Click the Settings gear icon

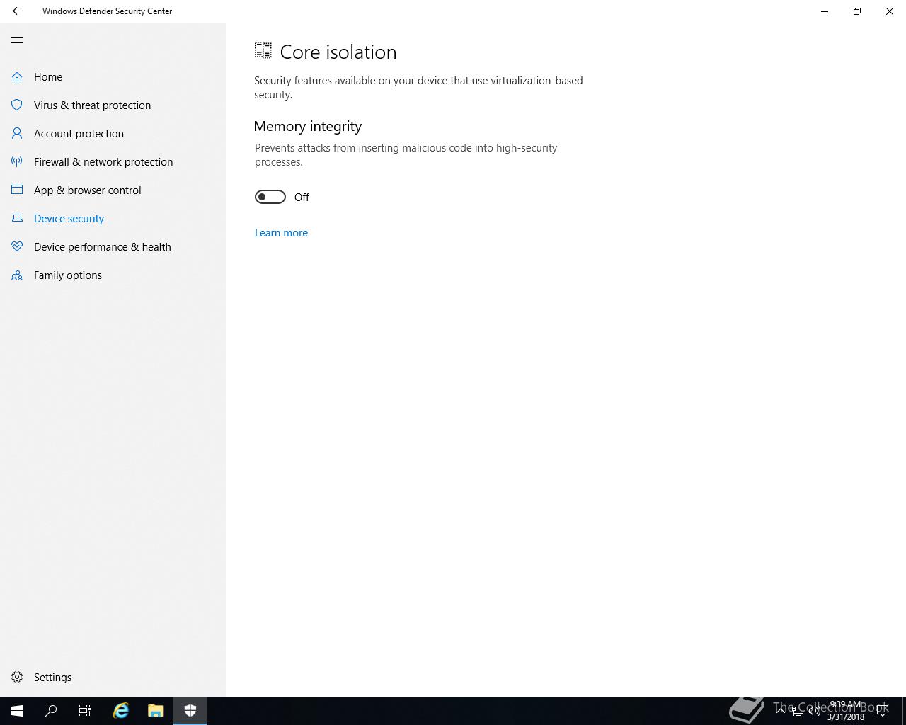click(x=17, y=677)
